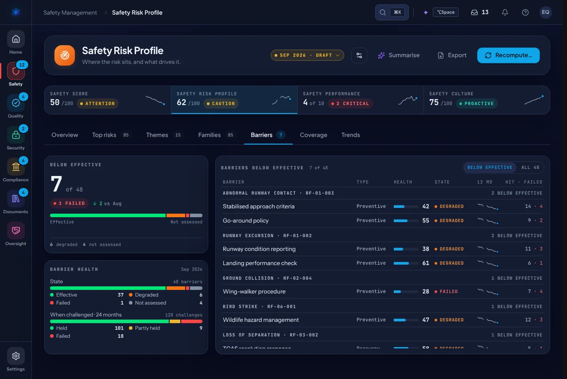Open the help question mark icon

click(525, 12)
